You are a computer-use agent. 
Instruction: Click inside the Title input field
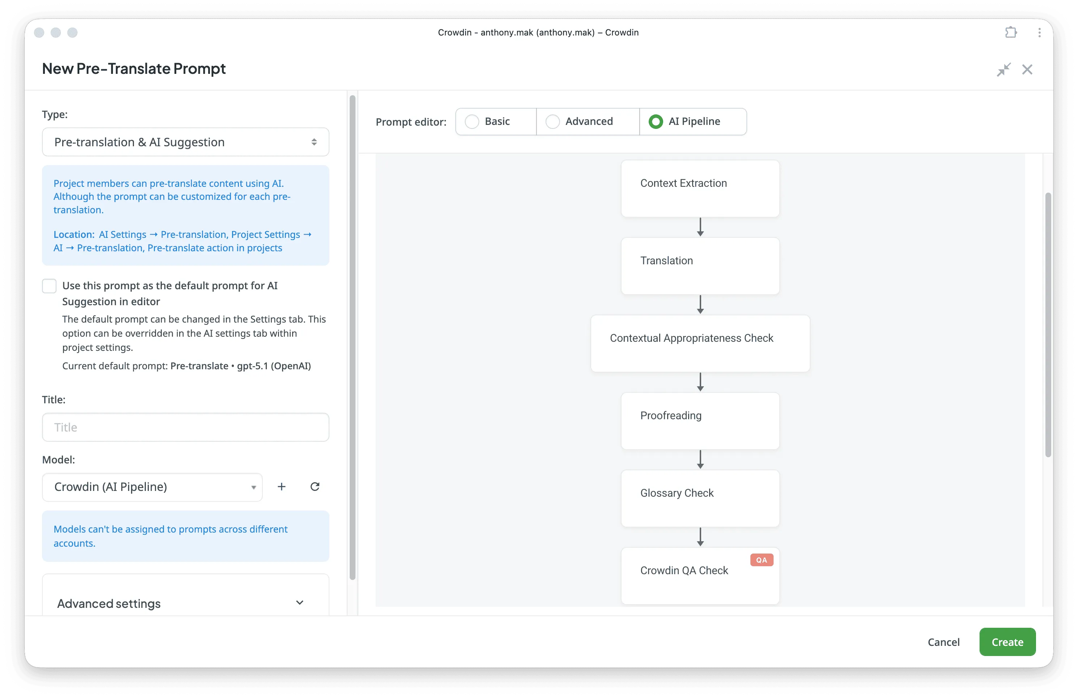(x=185, y=427)
